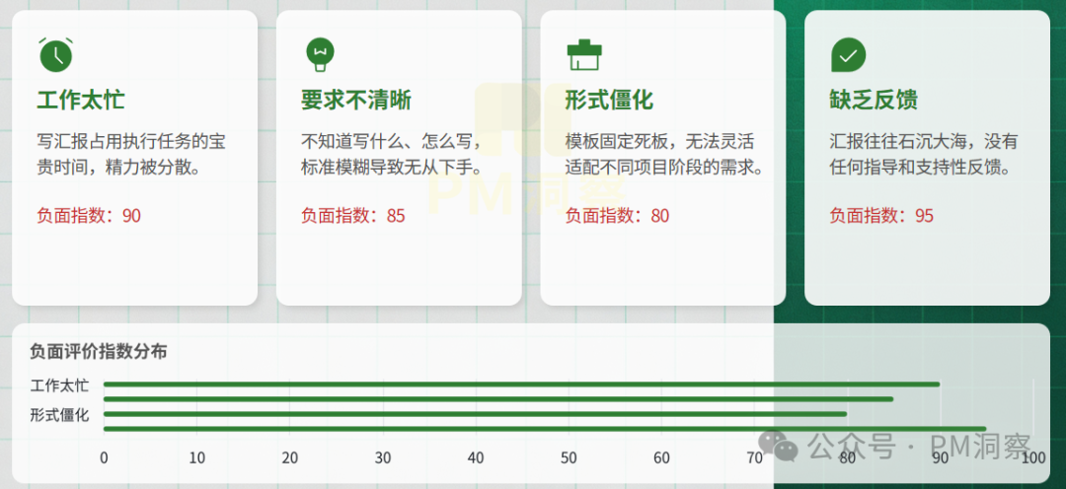Click the description starting 模板固定死板

pos(663,155)
